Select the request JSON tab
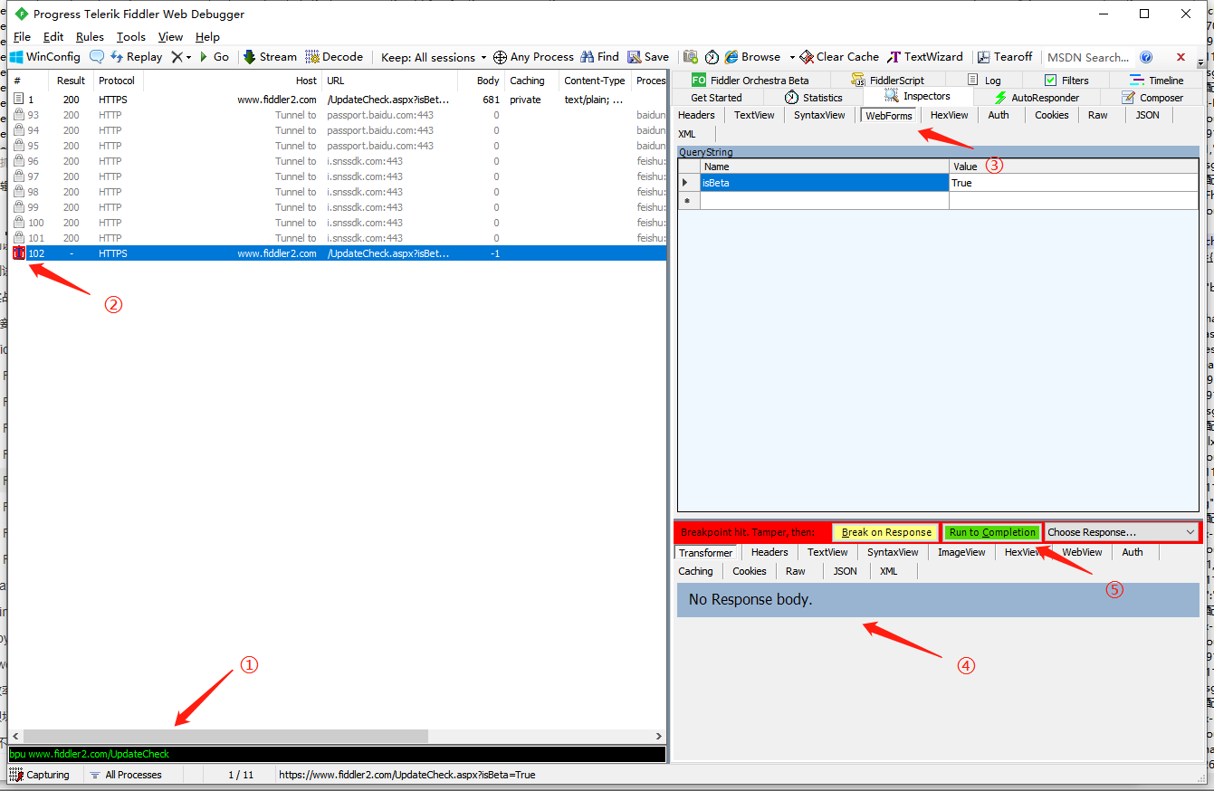Screen dimensions: 1214x791 click(x=1147, y=115)
